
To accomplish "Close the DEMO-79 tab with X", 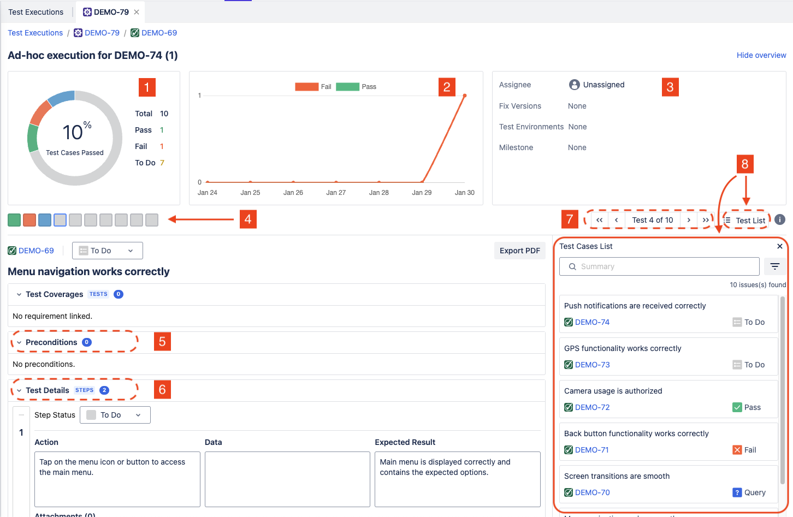I will click(x=137, y=12).
